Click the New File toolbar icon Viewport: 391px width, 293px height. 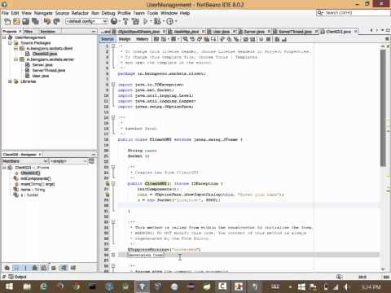coord(7,21)
